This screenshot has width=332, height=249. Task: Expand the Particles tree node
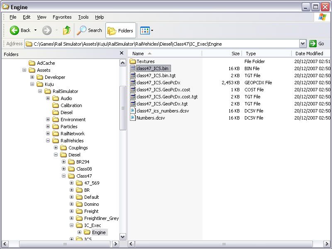(48, 127)
